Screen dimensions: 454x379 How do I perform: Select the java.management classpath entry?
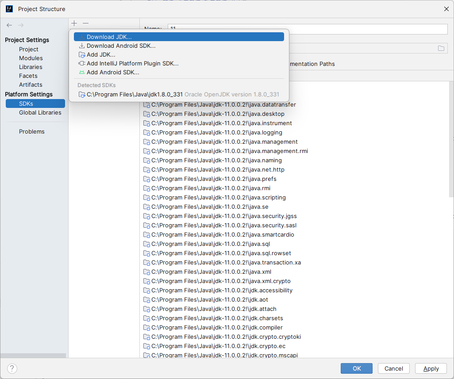220,142
